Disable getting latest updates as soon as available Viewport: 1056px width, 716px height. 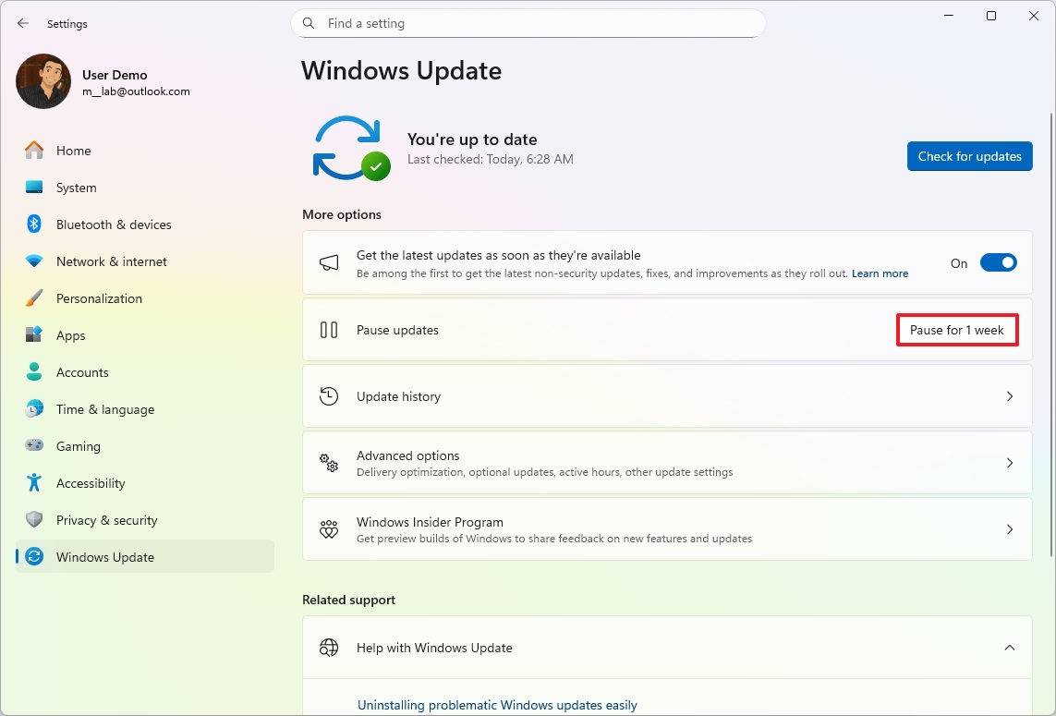click(x=998, y=262)
